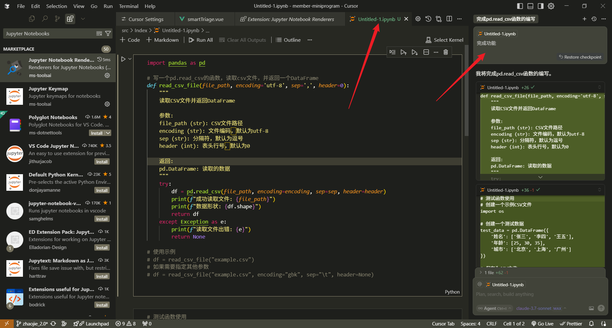The image size is (612, 328).
Task: Install Extensions useful for Jupyter by bodrick
Action: pyautogui.click(x=102, y=305)
